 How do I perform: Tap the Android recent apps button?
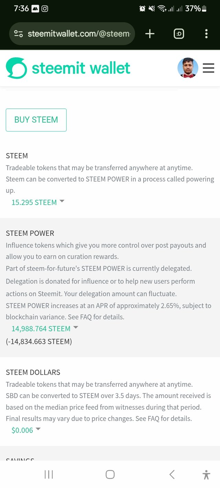pos(48,474)
